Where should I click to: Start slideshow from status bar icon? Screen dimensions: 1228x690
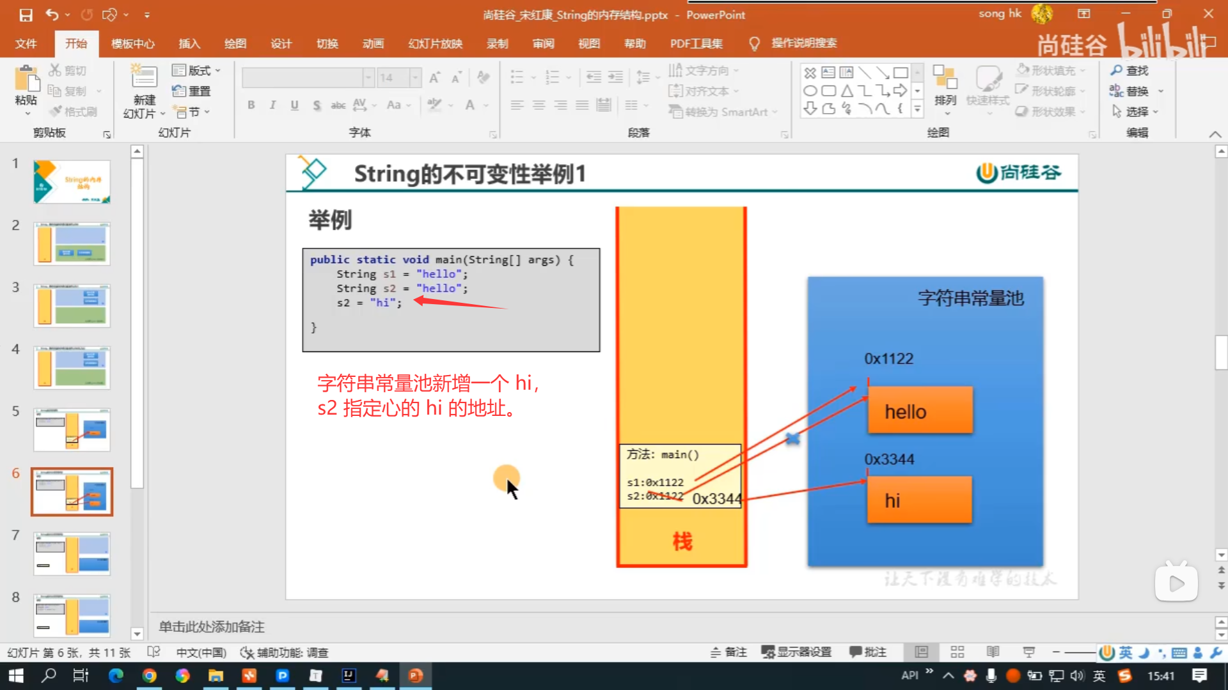[1028, 652]
